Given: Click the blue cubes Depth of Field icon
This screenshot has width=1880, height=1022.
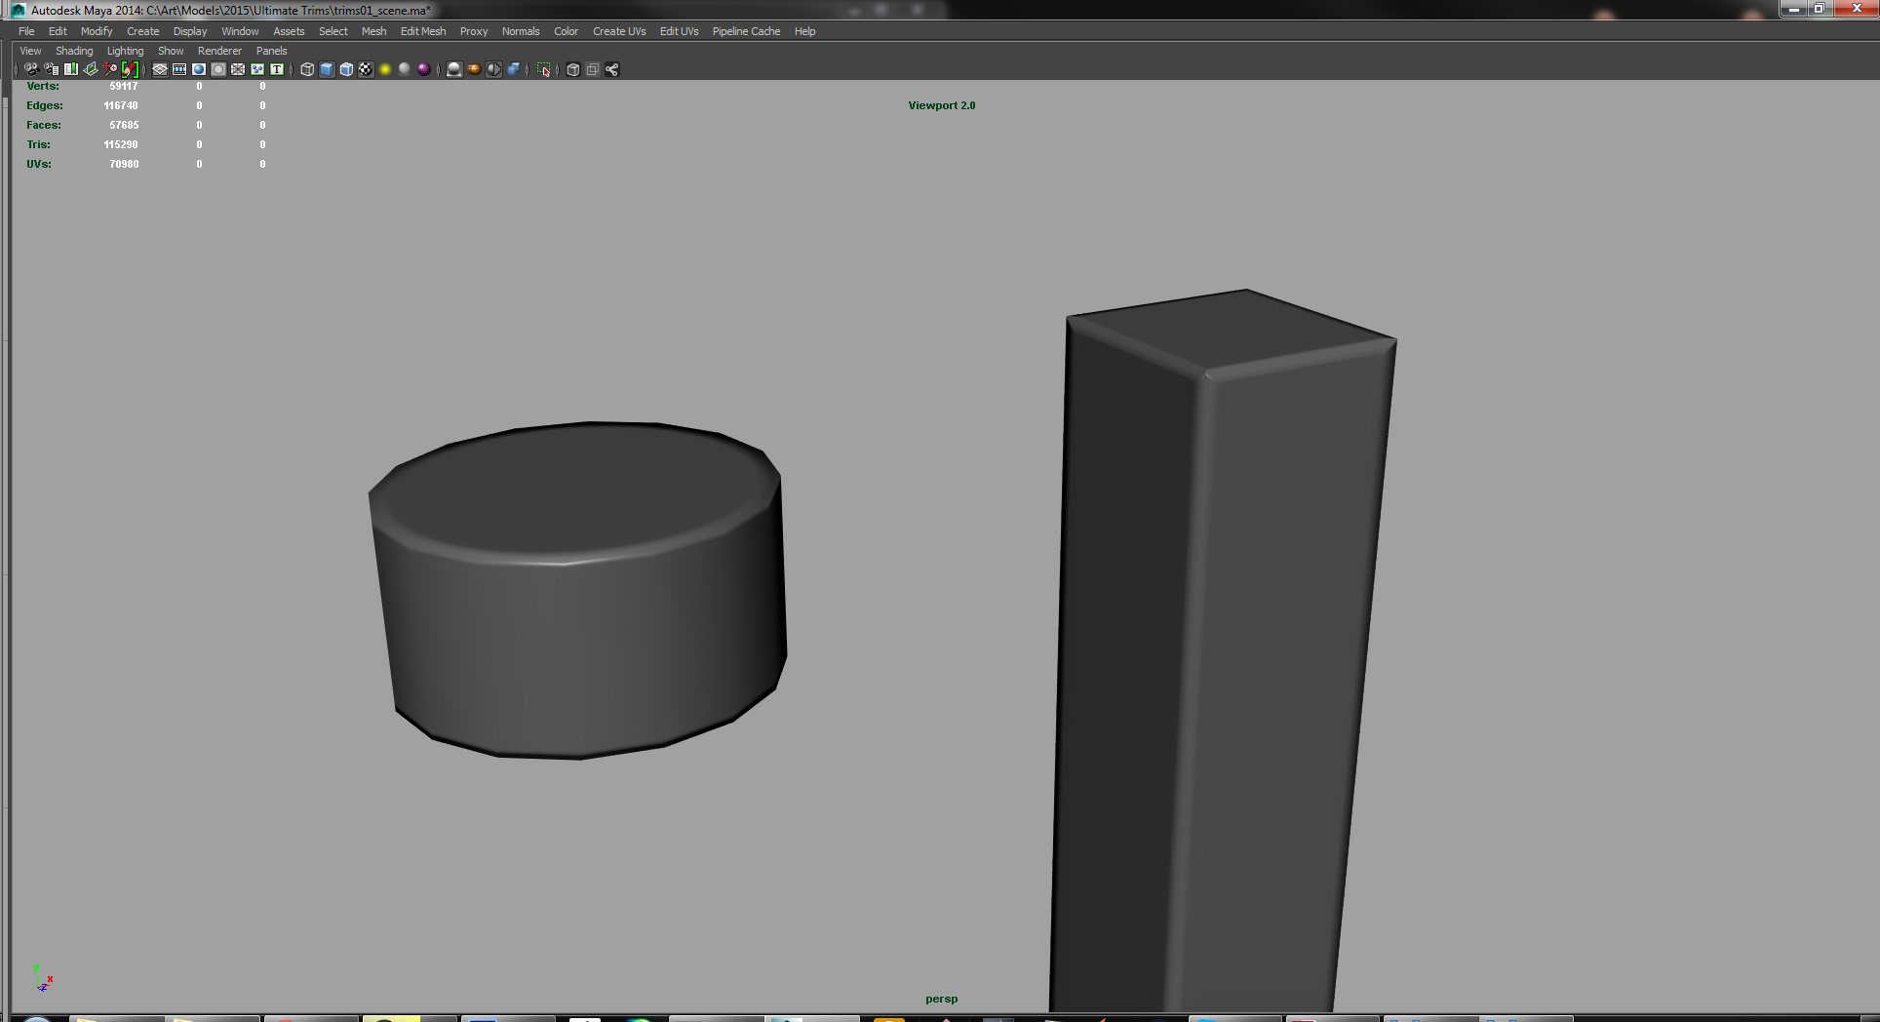Looking at the screenshot, I should click(x=513, y=69).
